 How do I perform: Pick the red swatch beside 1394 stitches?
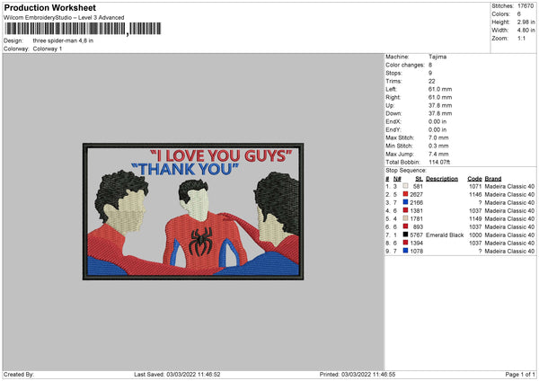(406, 243)
